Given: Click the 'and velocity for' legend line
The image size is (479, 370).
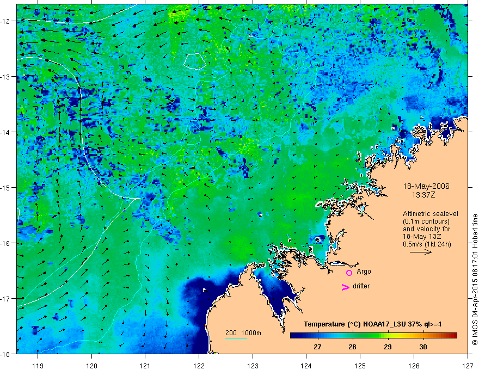Looking at the screenshot, I should click(x=426, y=229).
